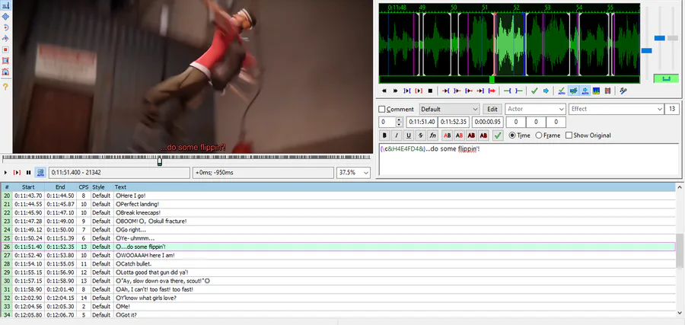Image resolution: width=685 pixels, height=325 pixels.
Task: Toggle auto next line on commit
Action: pyautogui.click(x=573, y=91)
